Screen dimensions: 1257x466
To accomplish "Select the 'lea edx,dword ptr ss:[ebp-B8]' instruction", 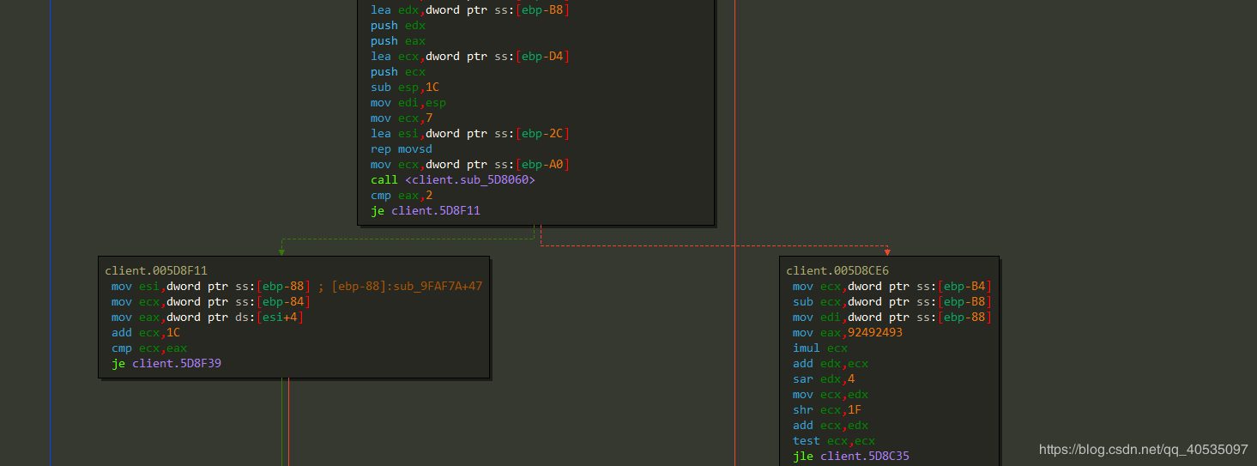I will (470, 10).
